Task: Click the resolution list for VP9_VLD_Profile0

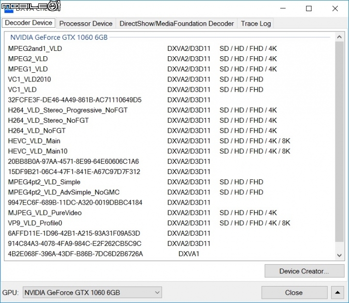Action: coord(255,223)
